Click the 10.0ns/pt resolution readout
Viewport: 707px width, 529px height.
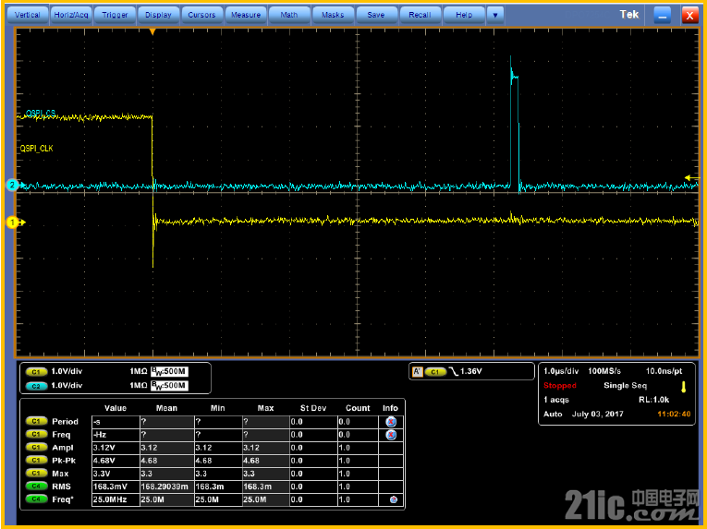tap(664, 371)
